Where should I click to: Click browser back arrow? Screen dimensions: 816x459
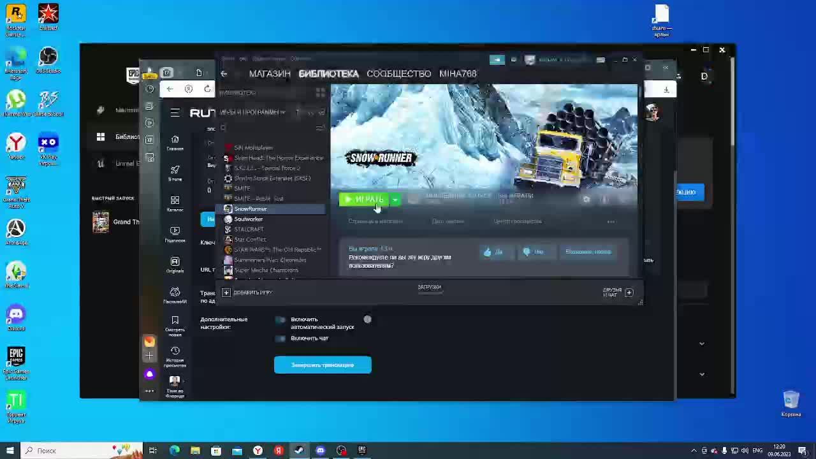click(x=170, y=89)
